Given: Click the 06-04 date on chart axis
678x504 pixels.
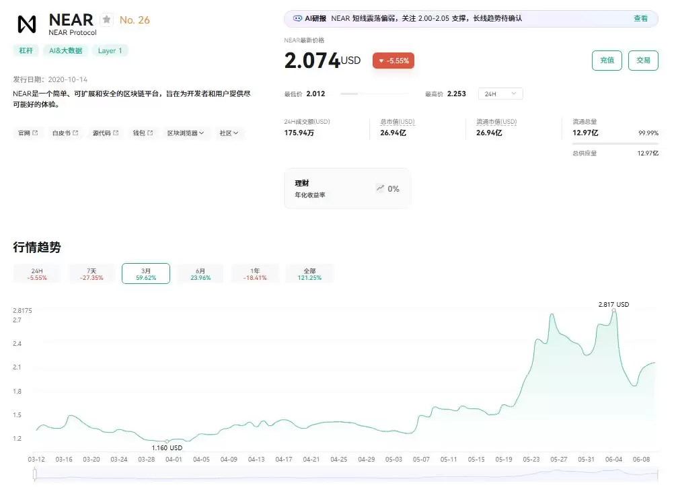Looking at the screenshot, I should 613,459.
